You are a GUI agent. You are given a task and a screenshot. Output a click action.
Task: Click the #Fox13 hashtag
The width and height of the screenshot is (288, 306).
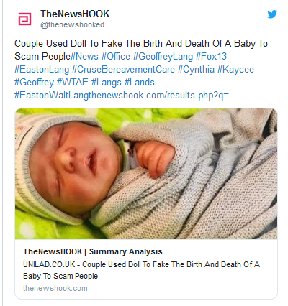coord(211,57)
